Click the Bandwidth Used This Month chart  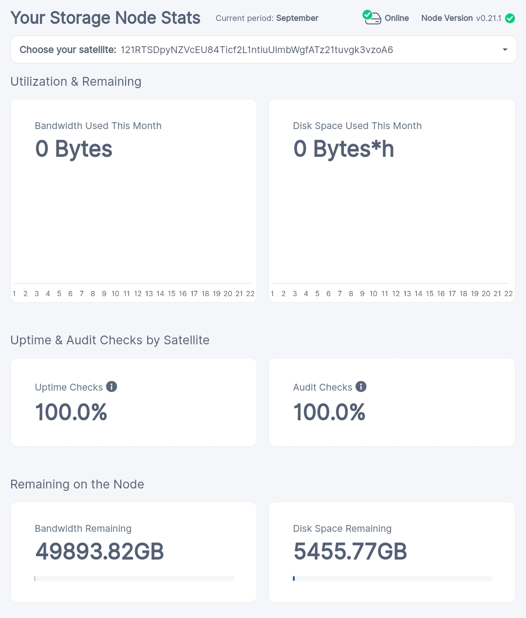click(132, 224)
